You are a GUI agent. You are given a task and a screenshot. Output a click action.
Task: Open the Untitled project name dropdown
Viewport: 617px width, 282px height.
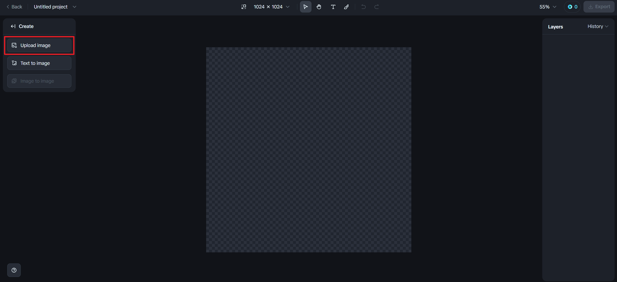[x=55, y=7]
